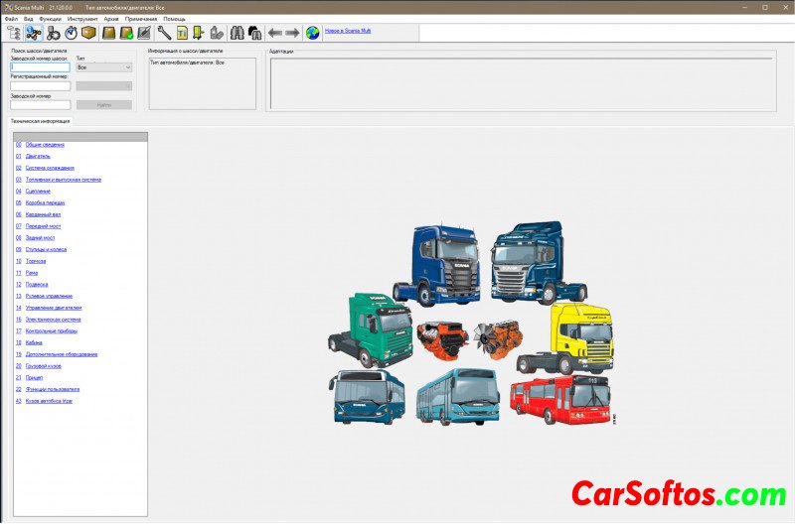Expand the Тип dropdown showing Все
Image resolution: width=795 pixels, height=524 pixels.
tap(103, 67)
